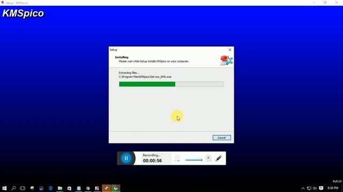Pause the screen recording
This screenshot has height=192, width=343.
coord(126,158)
